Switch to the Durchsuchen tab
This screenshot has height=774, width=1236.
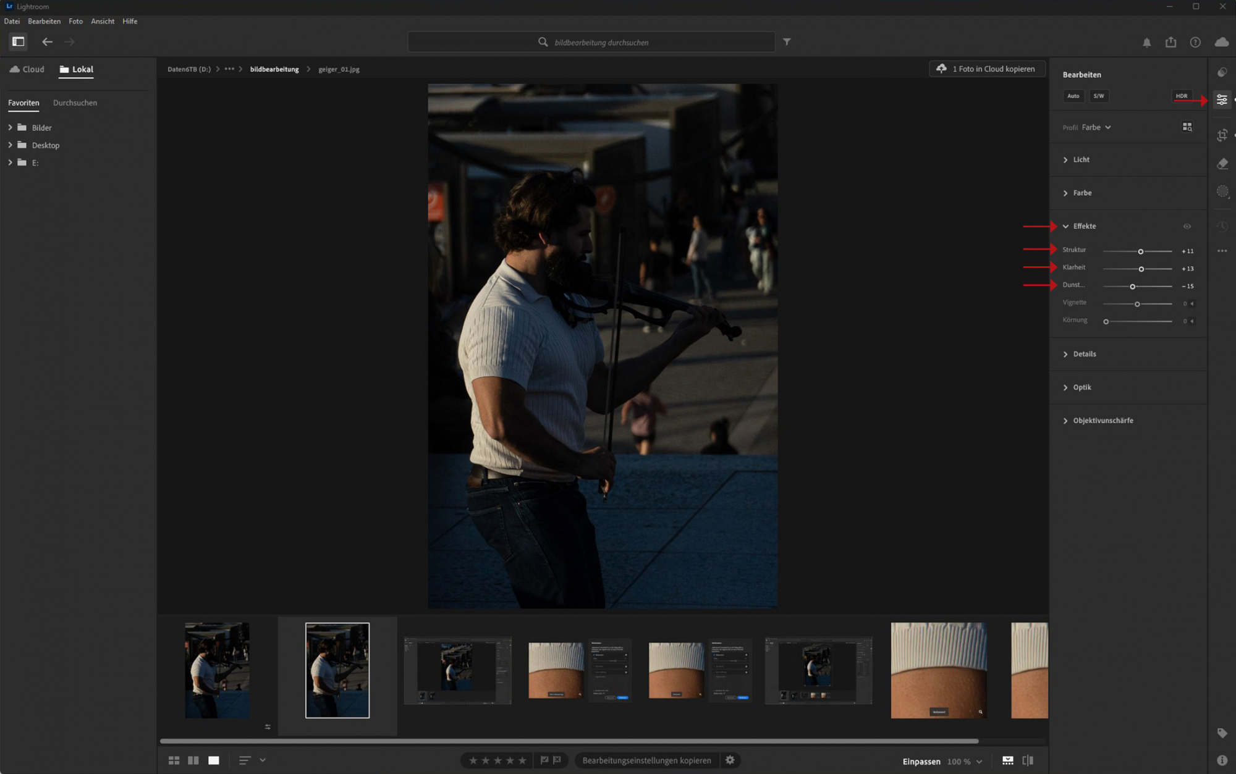pos(75,103)
